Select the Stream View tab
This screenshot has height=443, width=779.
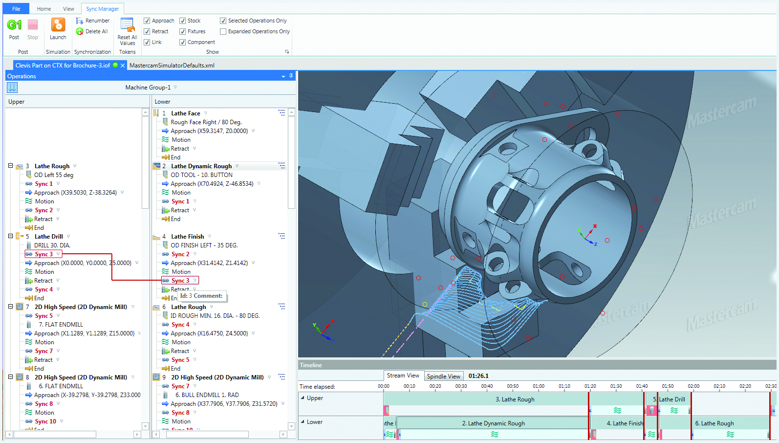403,376
